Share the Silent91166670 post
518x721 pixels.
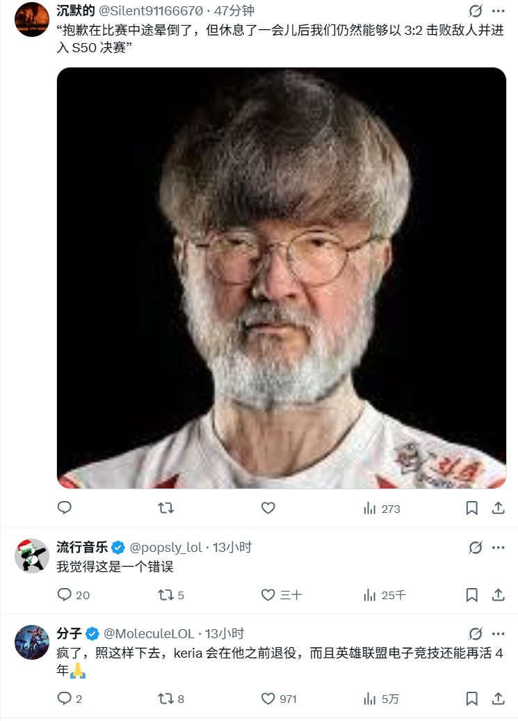click(x=499, y=507)
